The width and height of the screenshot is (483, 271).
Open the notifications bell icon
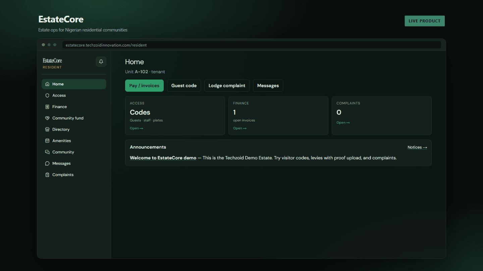101,62
